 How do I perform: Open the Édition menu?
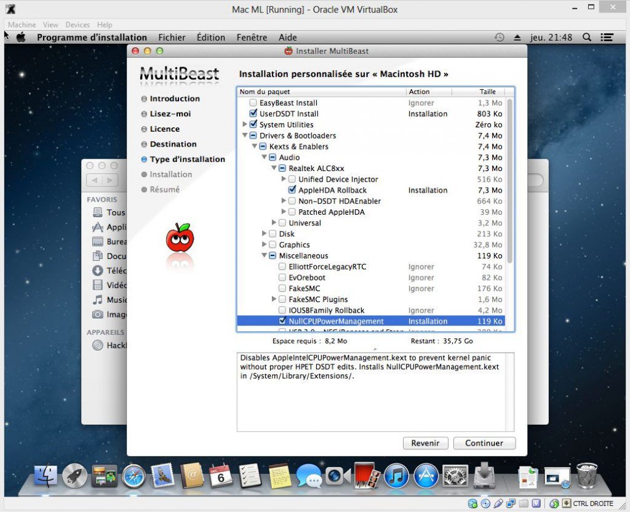point(211,38)
